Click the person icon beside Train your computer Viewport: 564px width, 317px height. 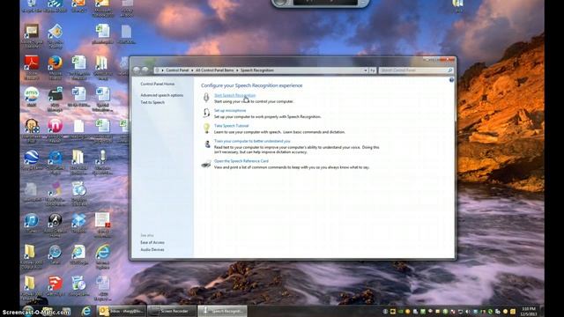pos(207,144)
